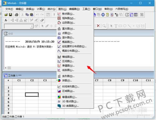Show the worksheet window via toolbar icon
Viewport: 156px width, 120px height.
pos(131,15)
